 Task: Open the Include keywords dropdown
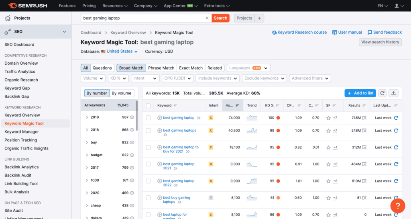[218, 78]
